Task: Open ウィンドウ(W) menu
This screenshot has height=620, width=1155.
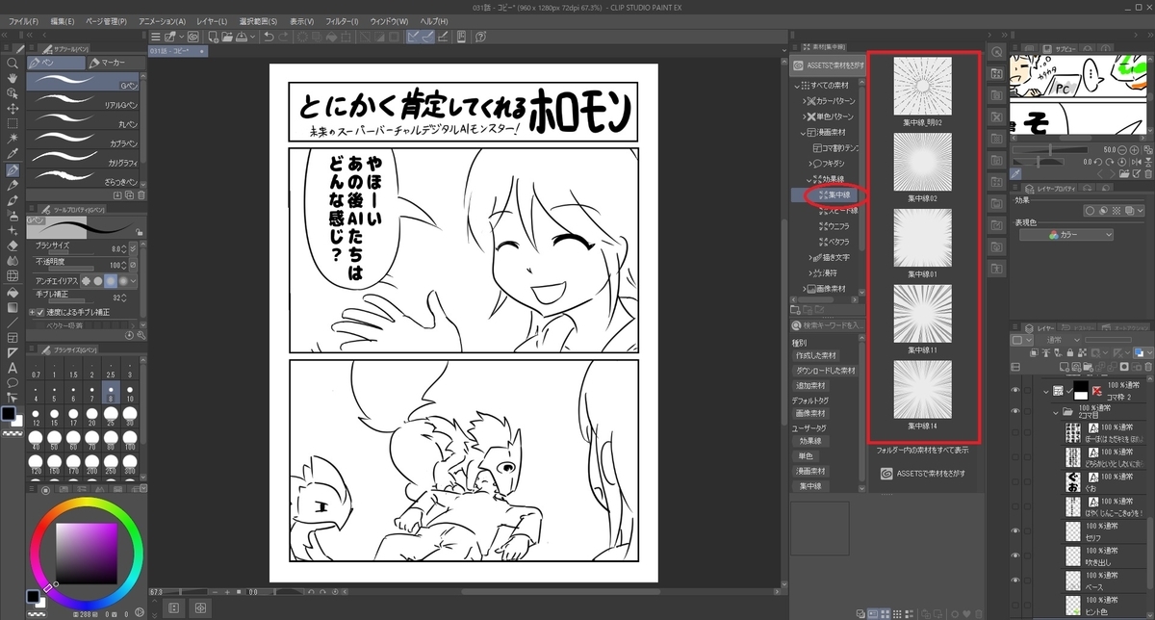Action: (x=390, y=21)
